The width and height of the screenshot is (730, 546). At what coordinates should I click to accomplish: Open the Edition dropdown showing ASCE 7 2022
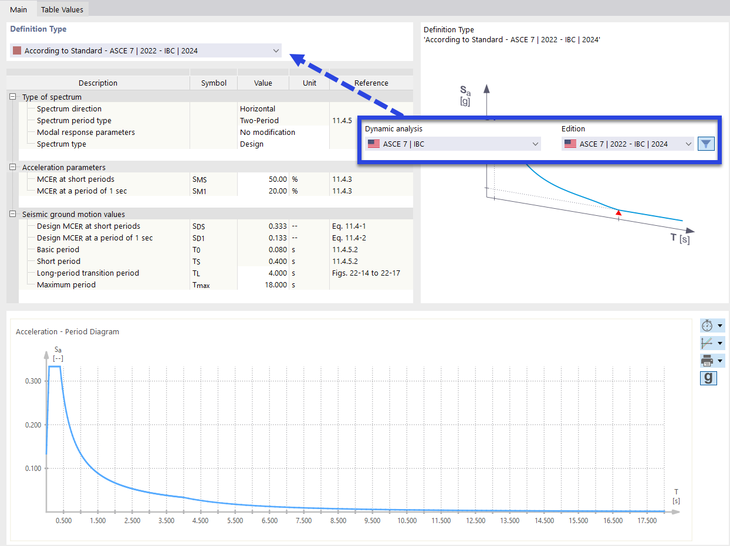tap(688, 144)
